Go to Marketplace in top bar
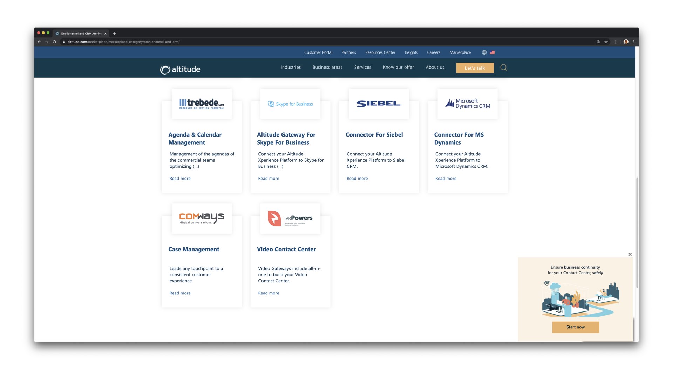The height and width of the screenshot is (378, 673). [460, 52]
